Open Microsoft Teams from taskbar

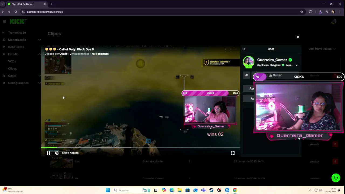click(x=203, y=190)
